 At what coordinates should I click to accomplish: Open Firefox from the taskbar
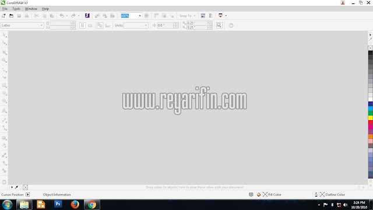[75, 205]
